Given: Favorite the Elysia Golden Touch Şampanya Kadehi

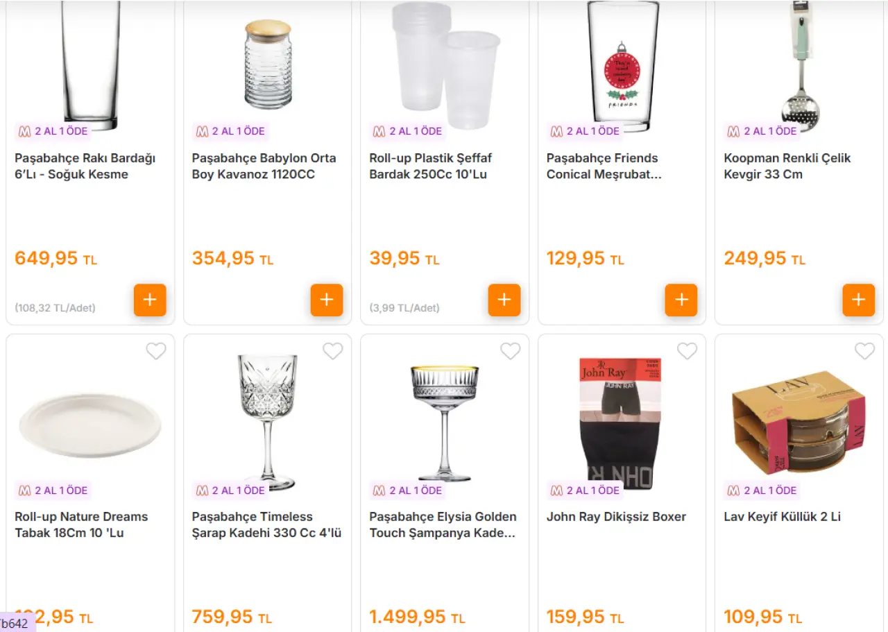Looking at the screenshot, I should point(511,352).
